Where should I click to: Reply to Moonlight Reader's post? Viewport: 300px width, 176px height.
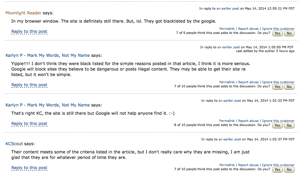[29, 32]
